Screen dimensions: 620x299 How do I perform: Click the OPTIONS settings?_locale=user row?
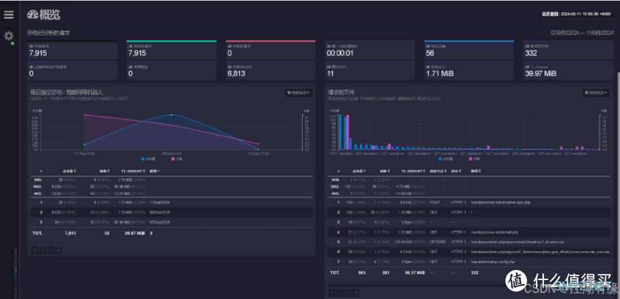(x=468, y=242)
